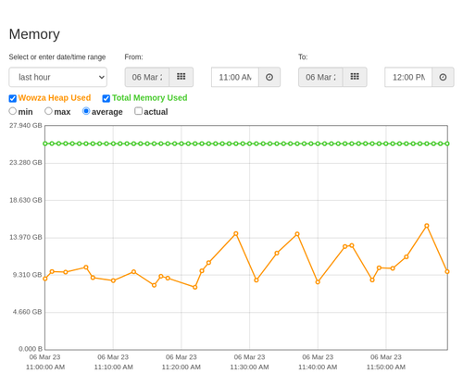Screen dimensions: 463x373
Task: Click the Memory heading
Action: pyautogui.click(x=34, y=34)
